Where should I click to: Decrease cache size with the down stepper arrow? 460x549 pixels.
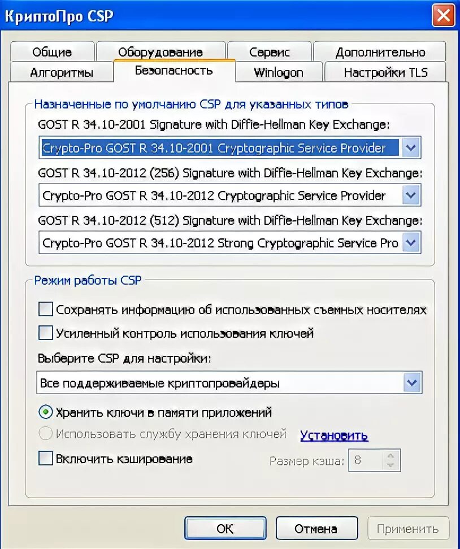coord(391,465)
